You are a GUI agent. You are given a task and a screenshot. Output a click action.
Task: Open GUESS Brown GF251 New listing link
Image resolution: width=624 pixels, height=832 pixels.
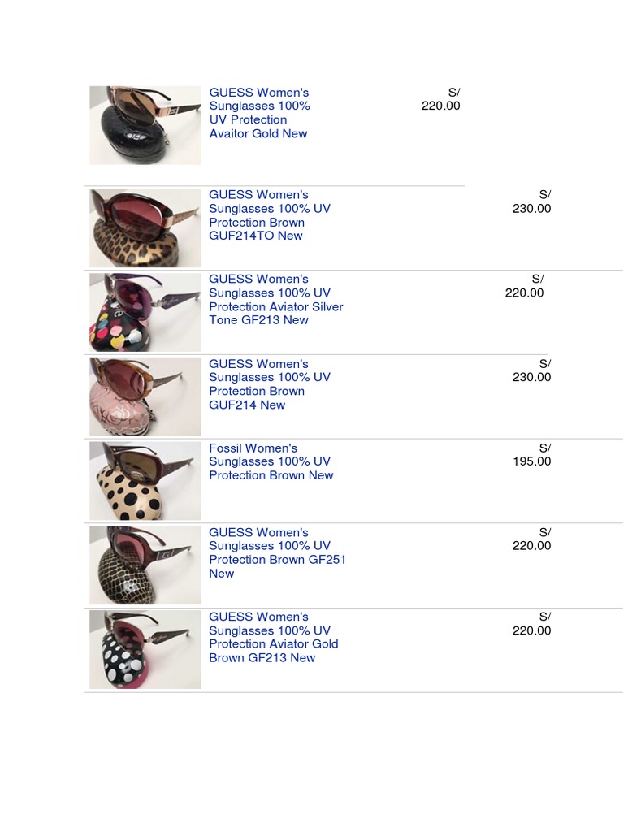278,552
